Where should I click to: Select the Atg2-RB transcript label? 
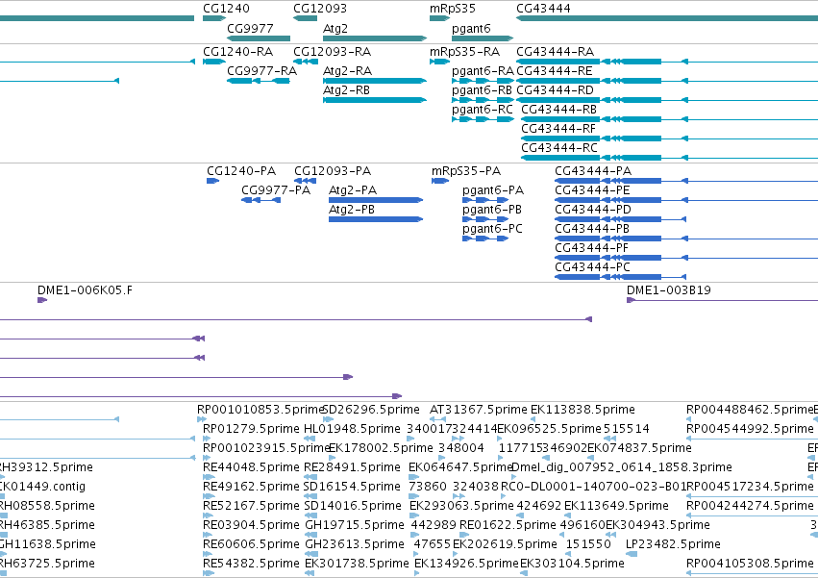click(346, 90)
